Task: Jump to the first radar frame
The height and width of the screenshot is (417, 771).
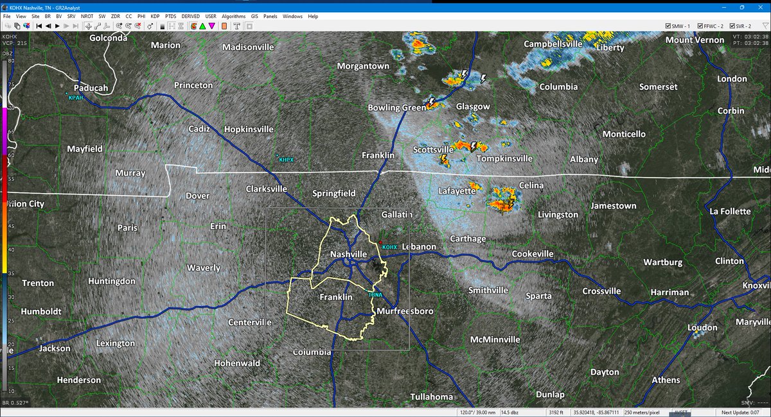Action: point(39,26)
